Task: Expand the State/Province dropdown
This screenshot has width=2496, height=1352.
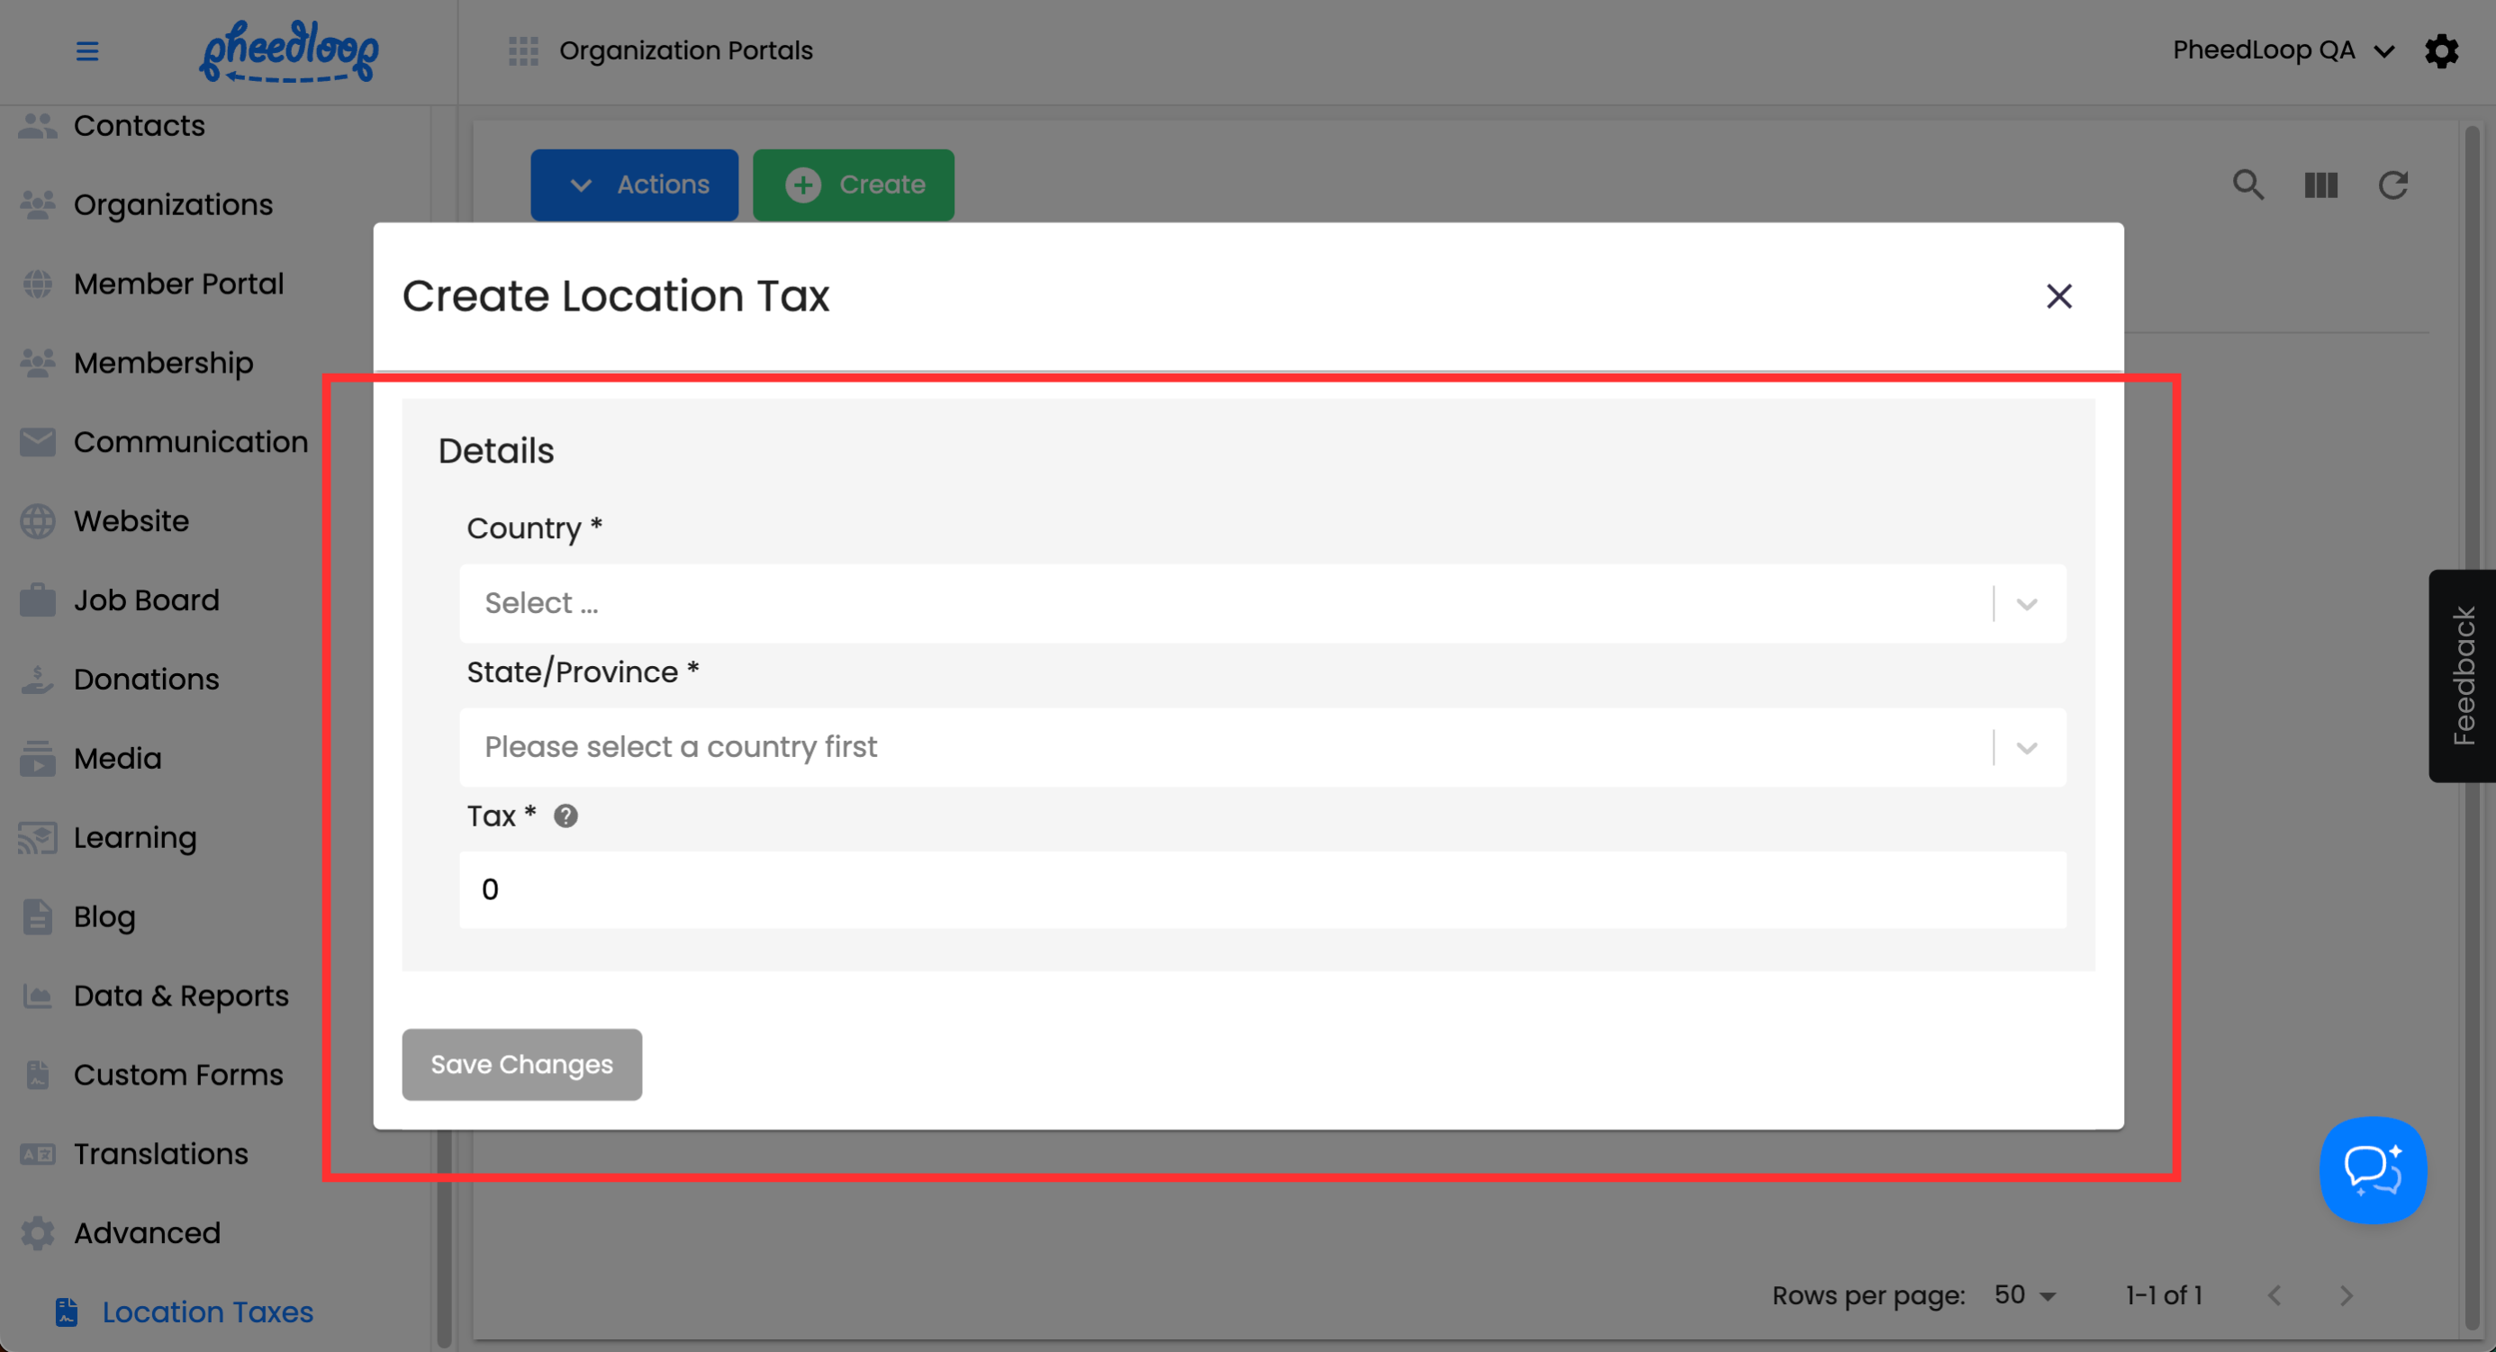Action: [1262, 747]
